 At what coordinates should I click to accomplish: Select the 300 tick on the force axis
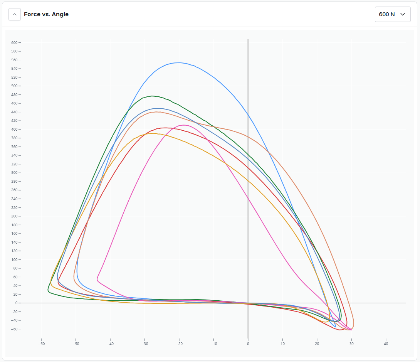click(x=15, y=173)
